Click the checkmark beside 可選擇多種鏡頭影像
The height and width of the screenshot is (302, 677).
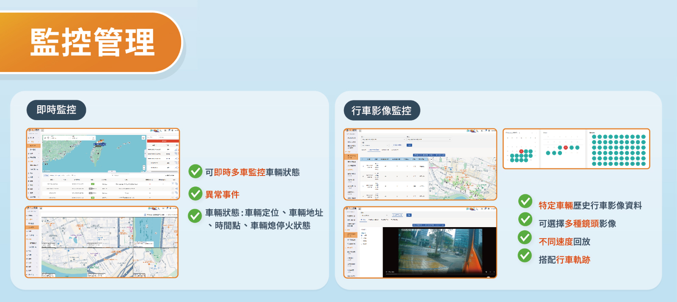(x=525, y=219)
